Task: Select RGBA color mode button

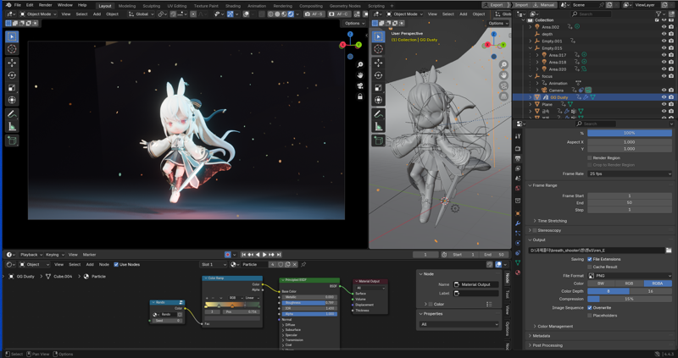Action: click(658, 284)
